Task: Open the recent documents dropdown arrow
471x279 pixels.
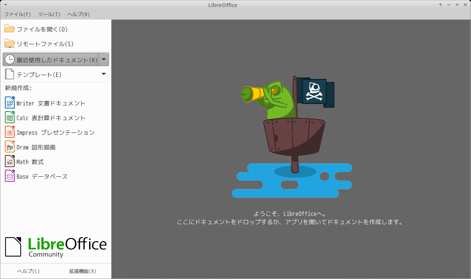Action: pos(104,59)
